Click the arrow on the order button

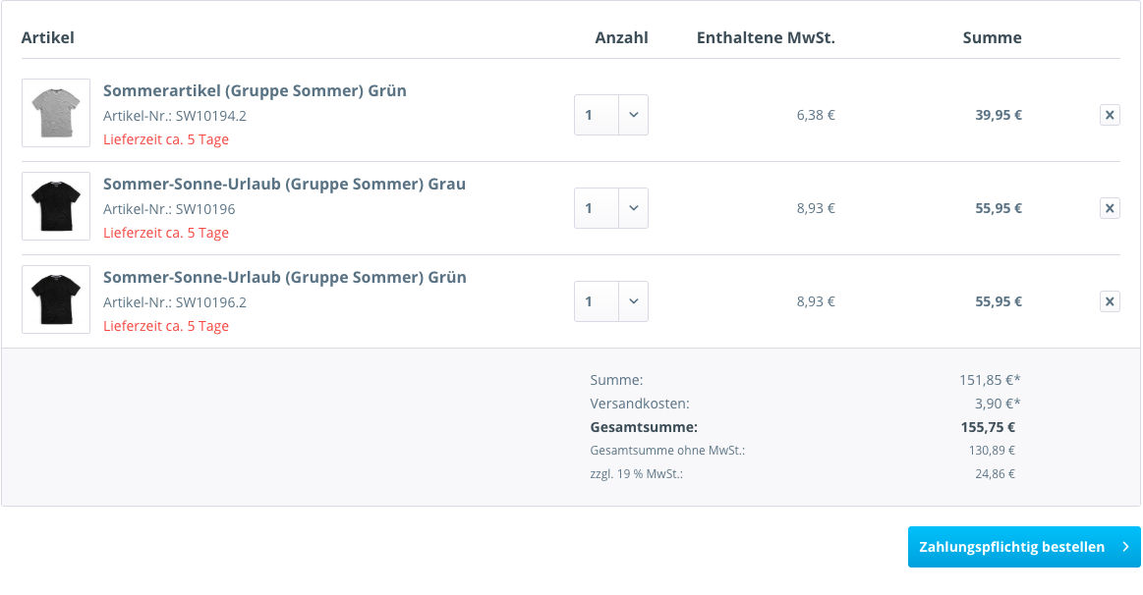pos(1125,547)
